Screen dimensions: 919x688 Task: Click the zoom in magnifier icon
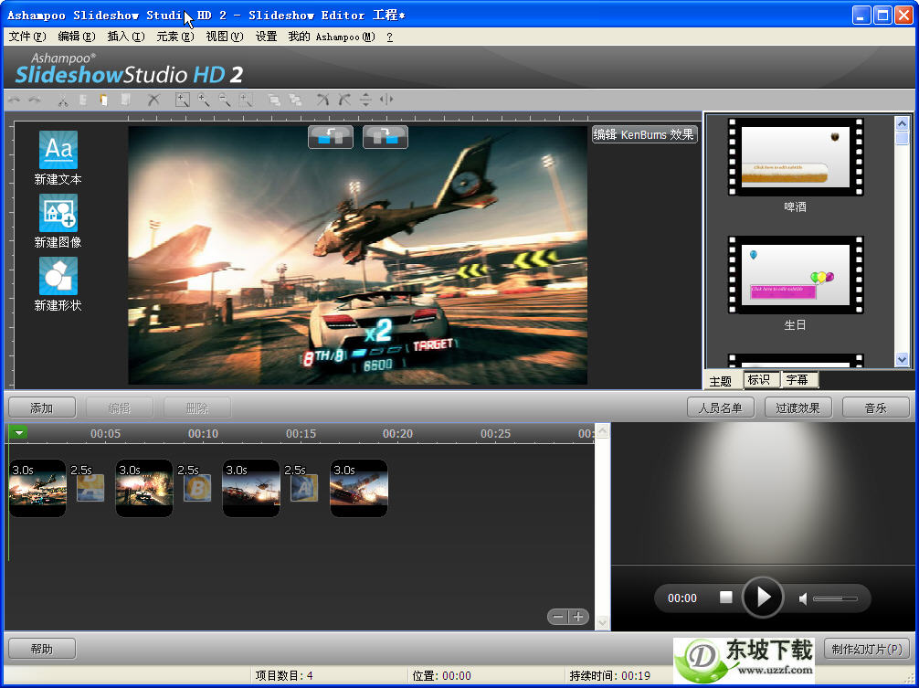[204, 101]
